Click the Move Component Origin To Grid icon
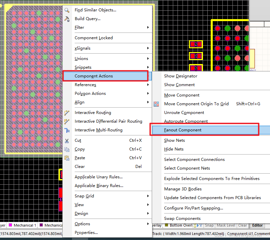 click(156, 104)
